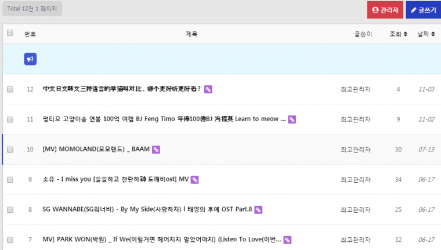
Task: Click view count 34 in post 9 row
Action: click(x=398, y=180)
